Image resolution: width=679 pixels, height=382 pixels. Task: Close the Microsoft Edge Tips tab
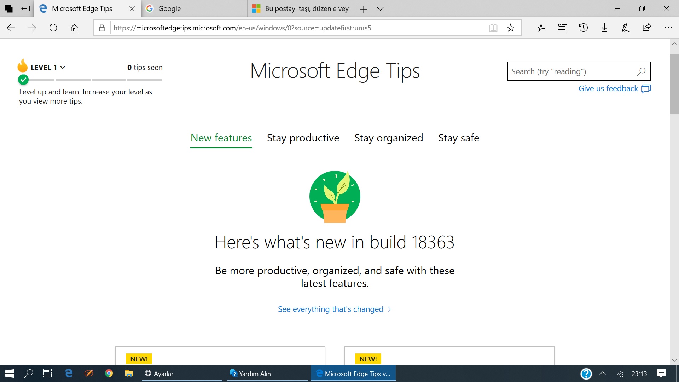coord(132,9)
